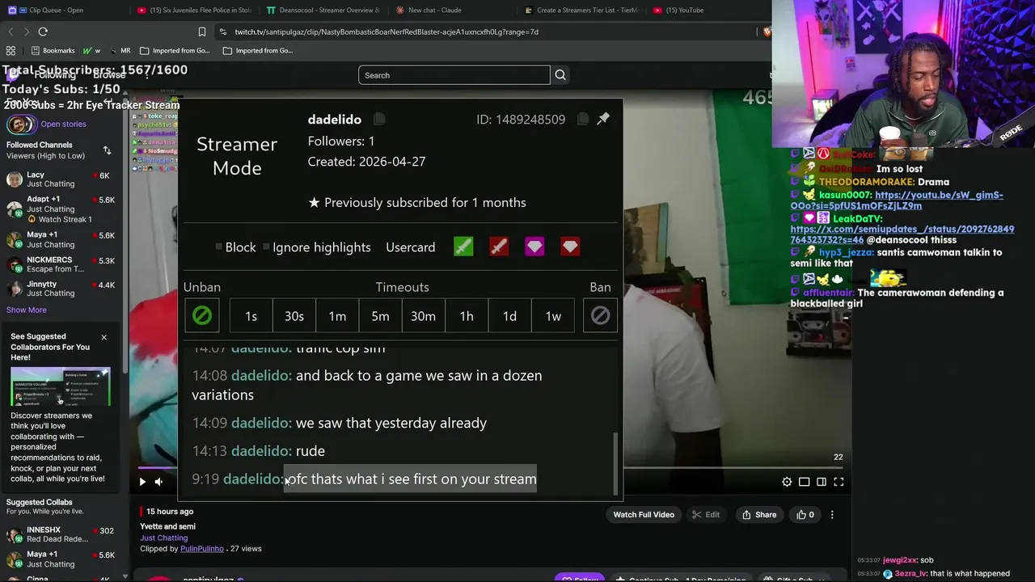
Task: Open the Usercard link
Action: (x=411, y=247)
